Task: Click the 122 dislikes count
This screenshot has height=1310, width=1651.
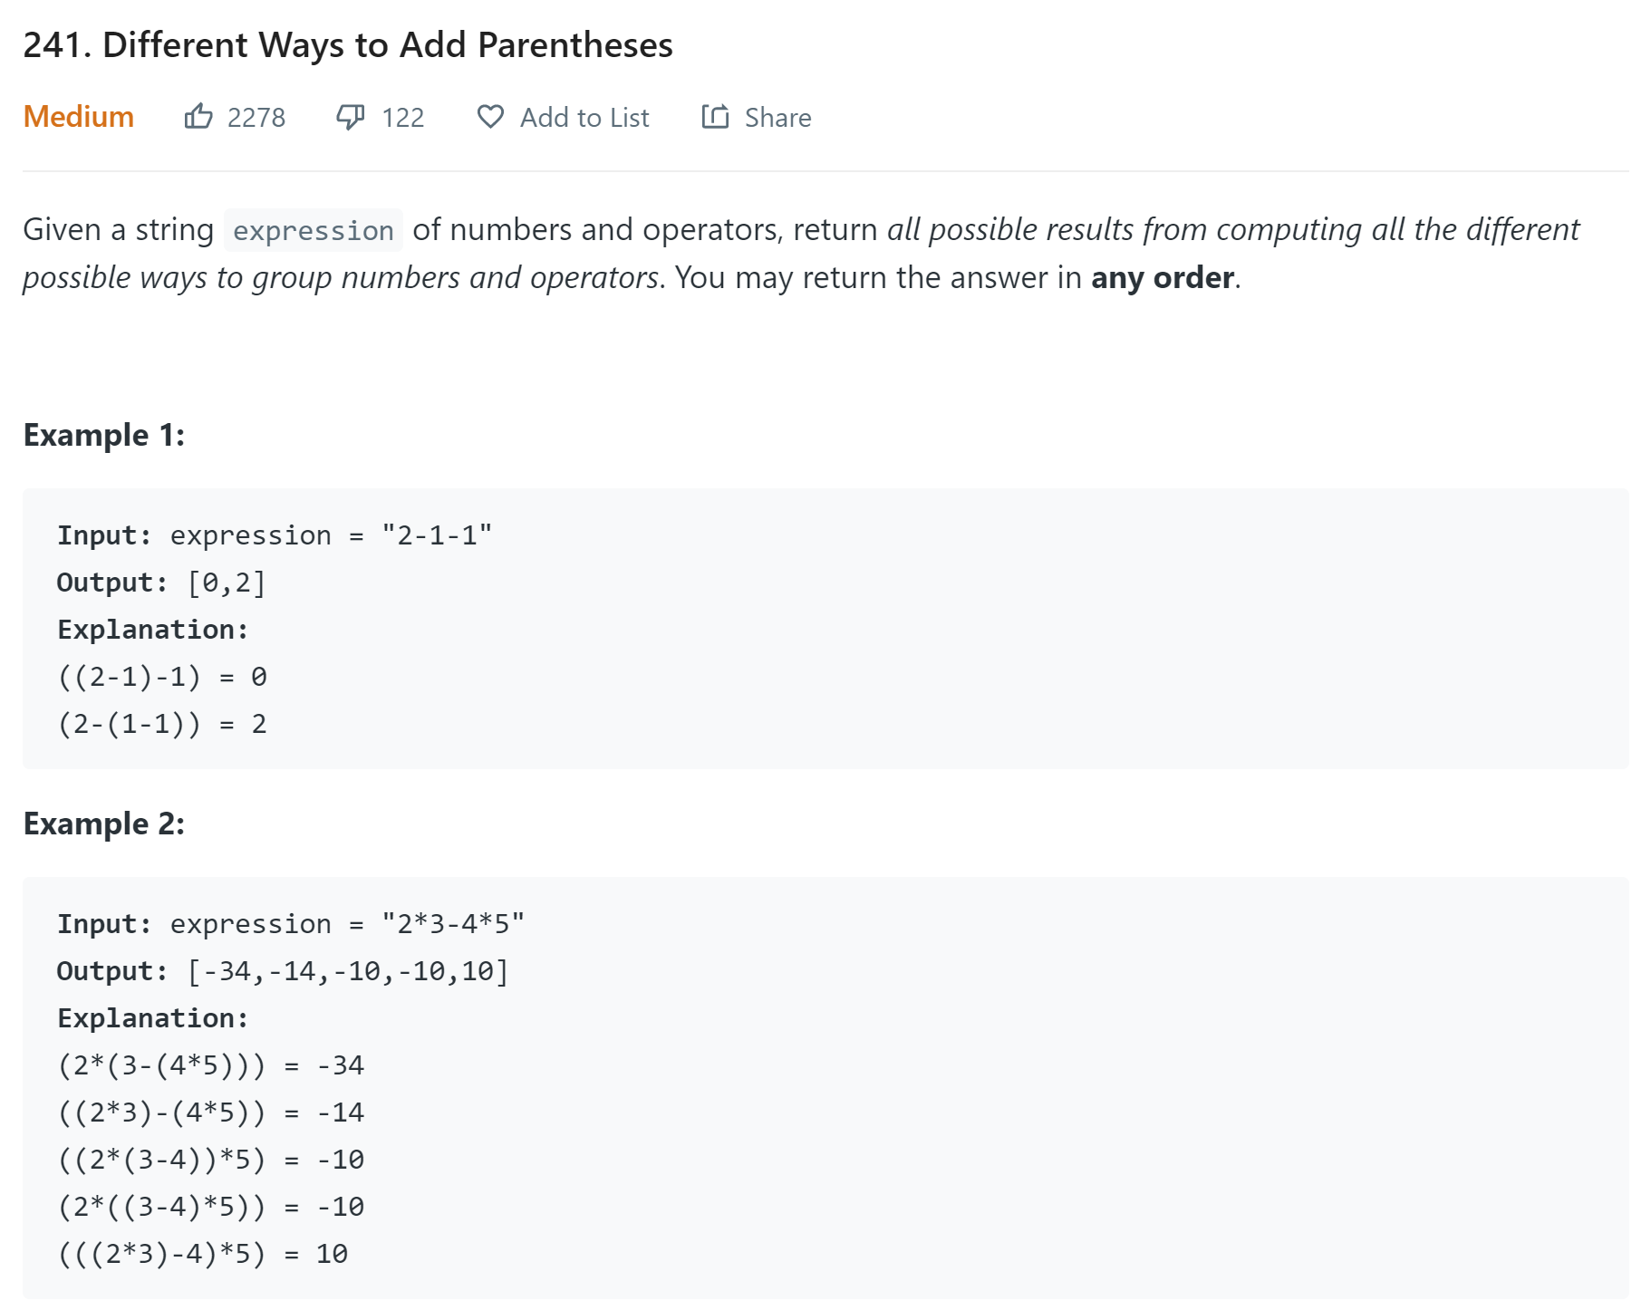Action: (x=403, y=118)
